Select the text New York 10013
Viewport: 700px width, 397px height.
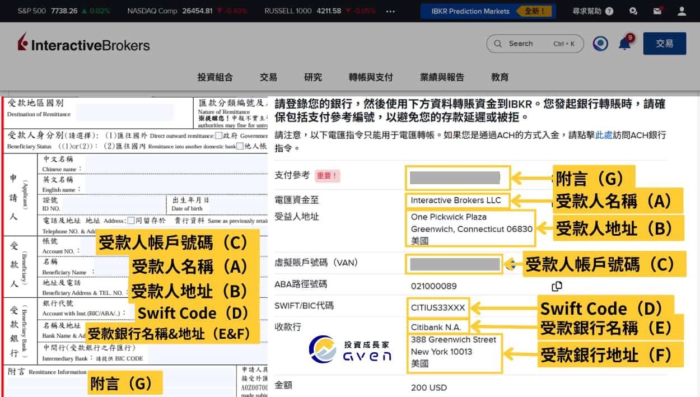coord(441,352)
